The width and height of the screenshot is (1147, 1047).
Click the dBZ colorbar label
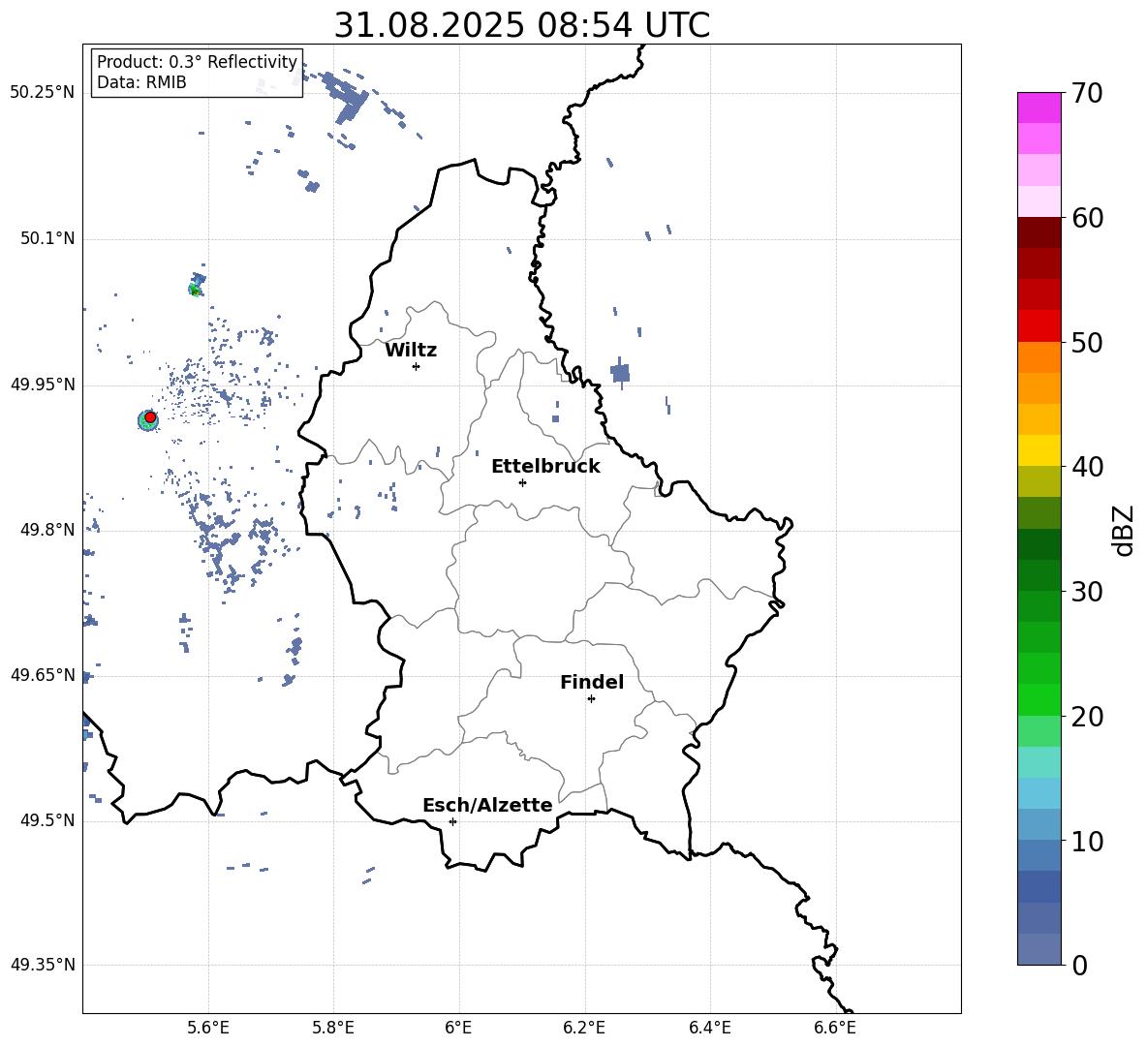pyautogui.click(x=1122, y=530)
